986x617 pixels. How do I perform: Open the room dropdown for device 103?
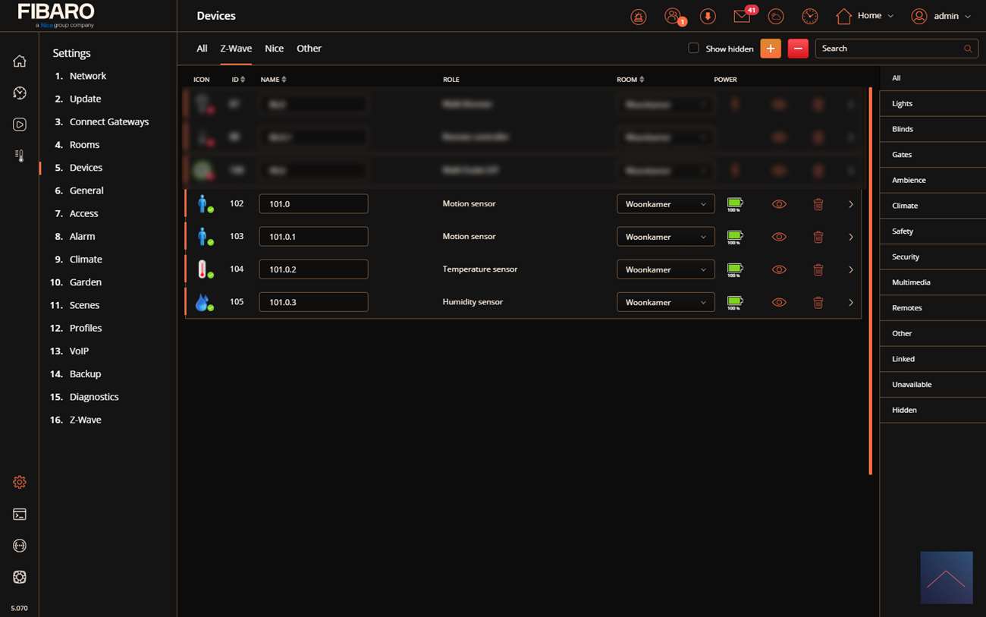pyautogui.click(x=665, y=237)
